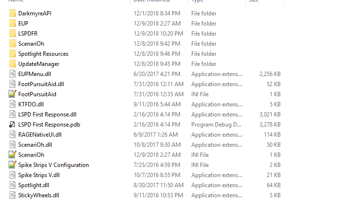
Task: Click the KTFDO.dll file icon
Action: pos(12,104)
